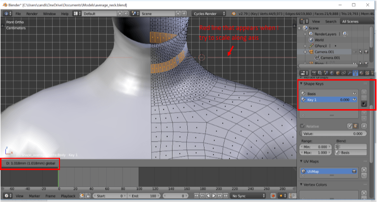Image resolution: width=377 pixels, height=202 pixels.
Task: Open the timeline Marker menu
Action: point(34,196)
